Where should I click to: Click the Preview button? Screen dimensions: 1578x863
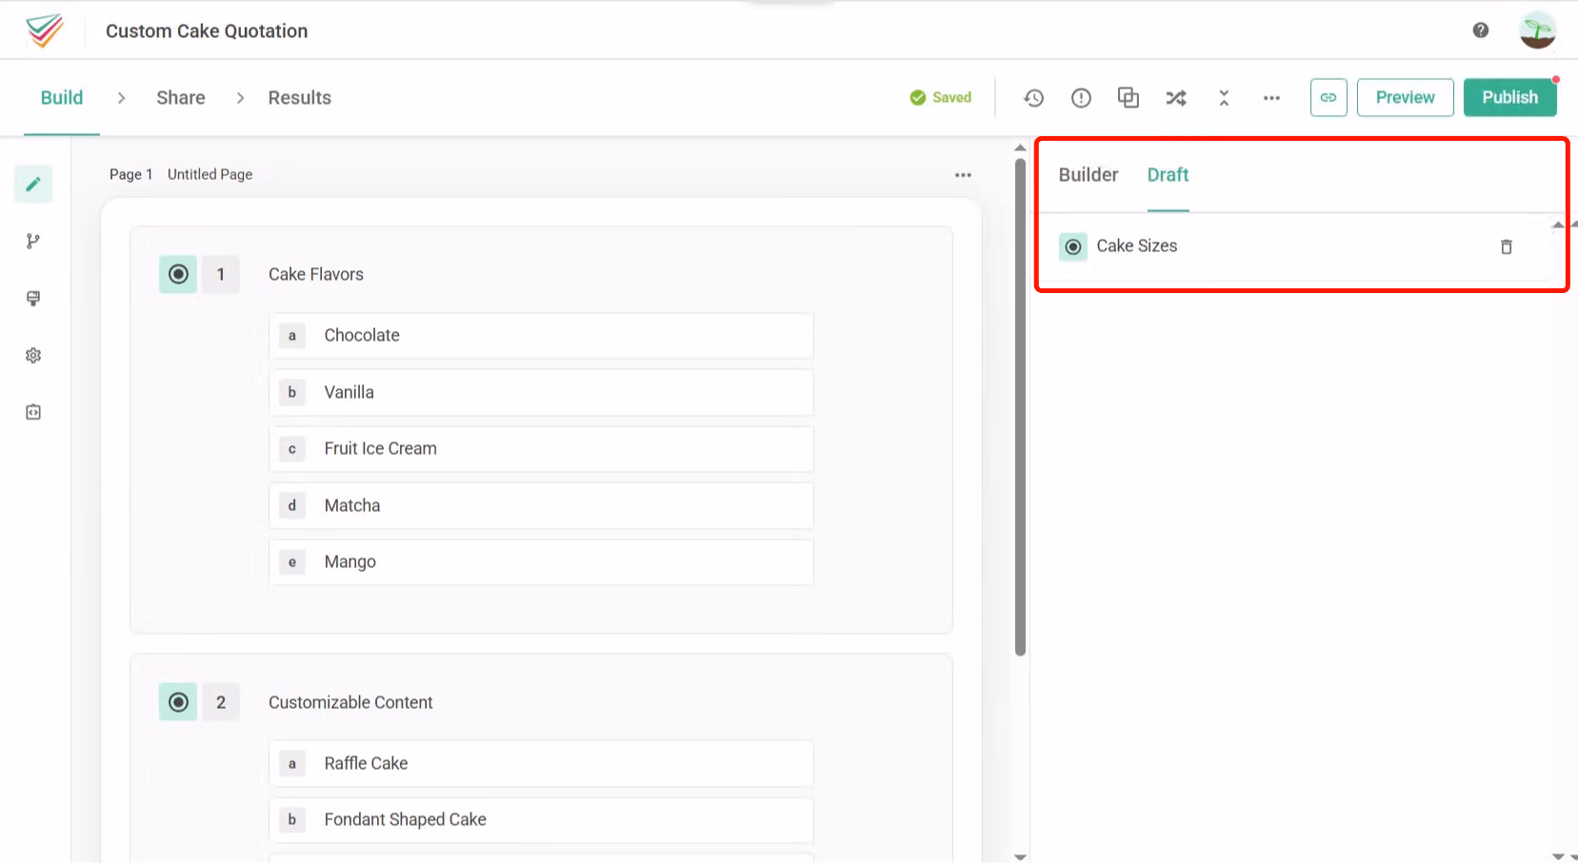pyautogui.click(x=1406, y=97)
